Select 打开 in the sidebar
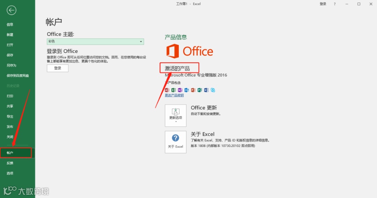The image size is (377, 198). pos(10,45)
